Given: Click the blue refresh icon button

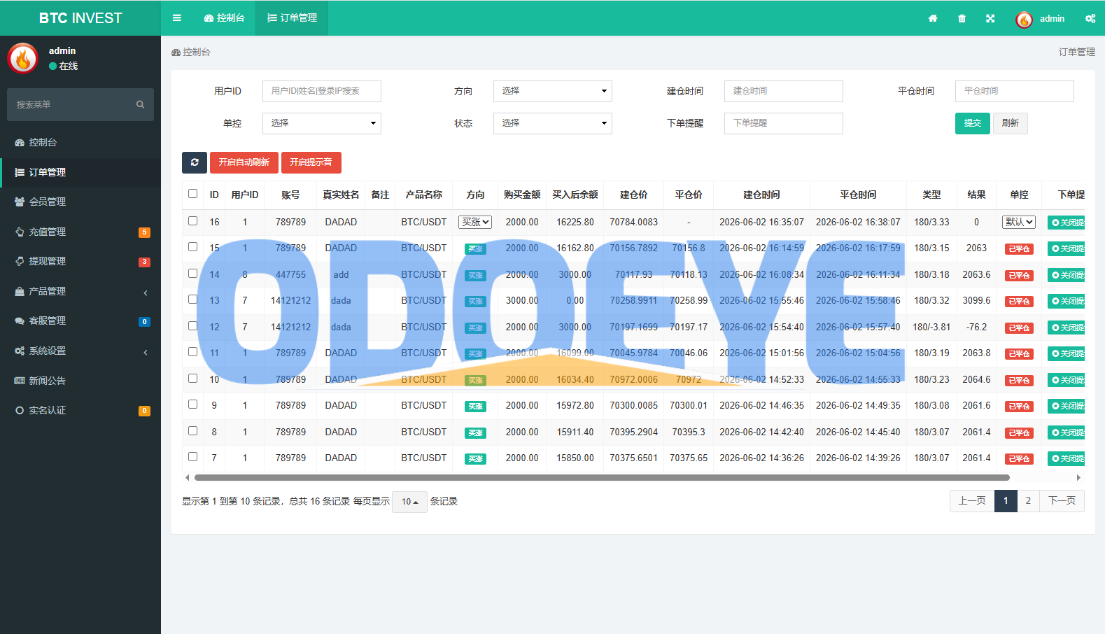Looking at the screenshot, I should coord(195,162).
